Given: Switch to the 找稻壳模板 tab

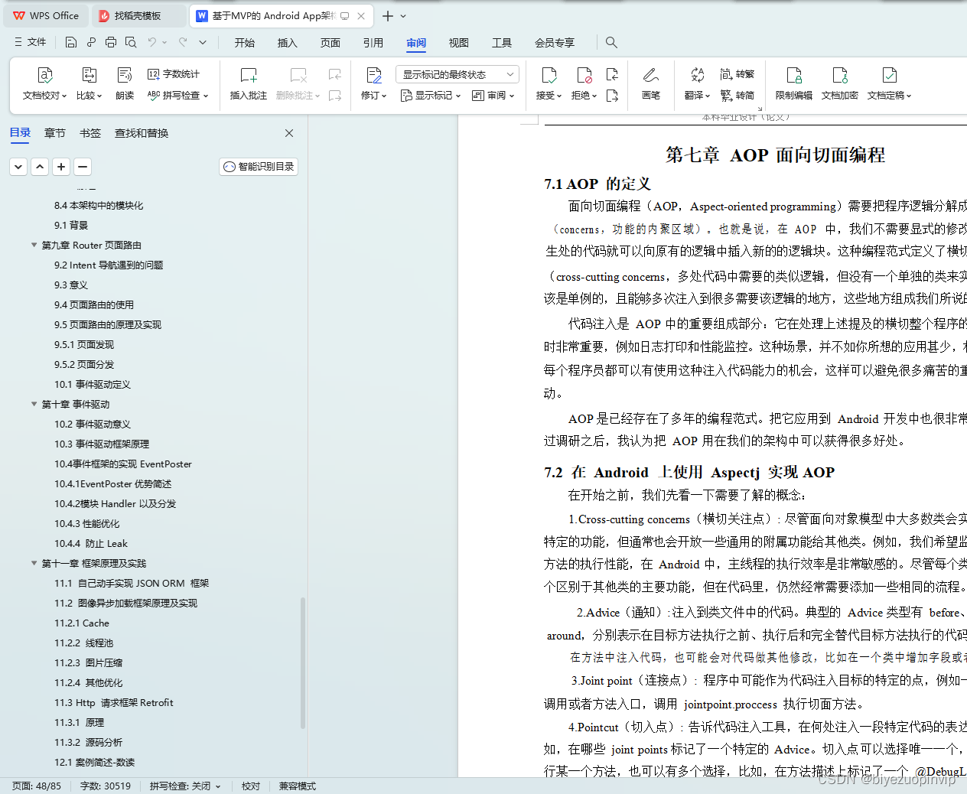Looking at the screenshot, I should pos(138,15).
